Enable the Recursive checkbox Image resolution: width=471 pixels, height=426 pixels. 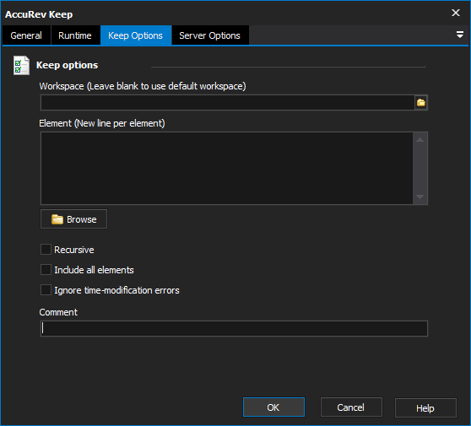(x=46, y=250)
